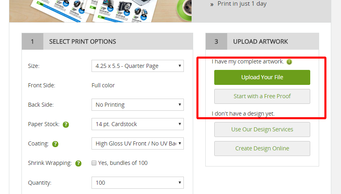
Task: Click the step 1 number badge
Action: [x=32, y=41]
